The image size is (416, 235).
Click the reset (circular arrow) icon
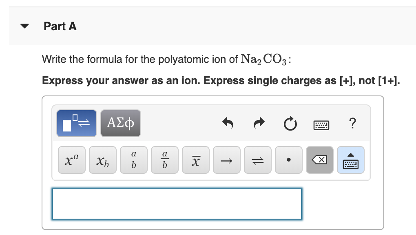pos(290,124)
